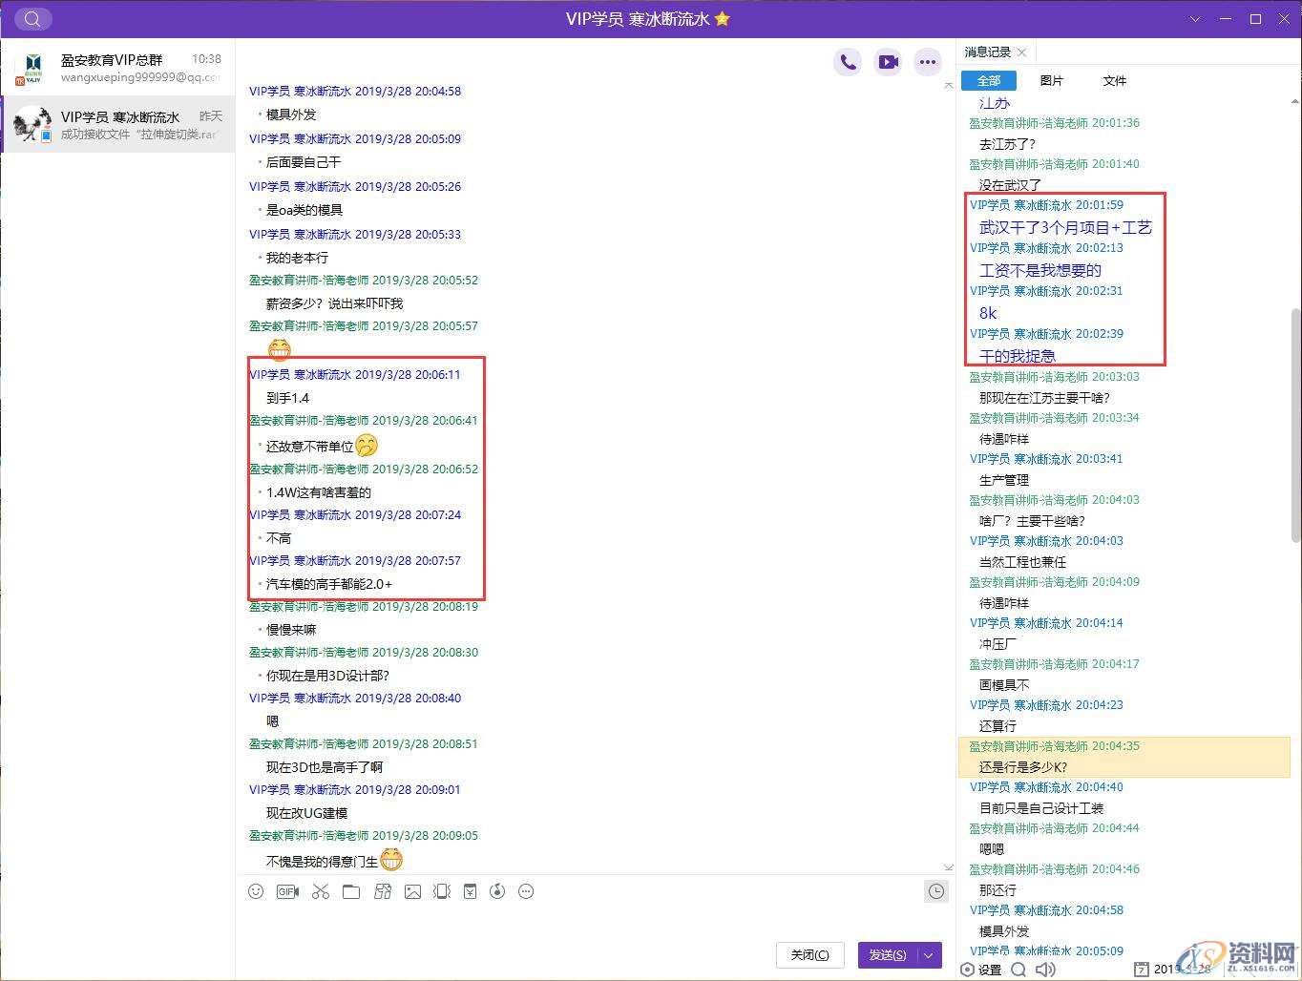This screenshot has width=1302, height=981.
Task: Mute sound with the speaker icon
Action: pos(1044,969)
